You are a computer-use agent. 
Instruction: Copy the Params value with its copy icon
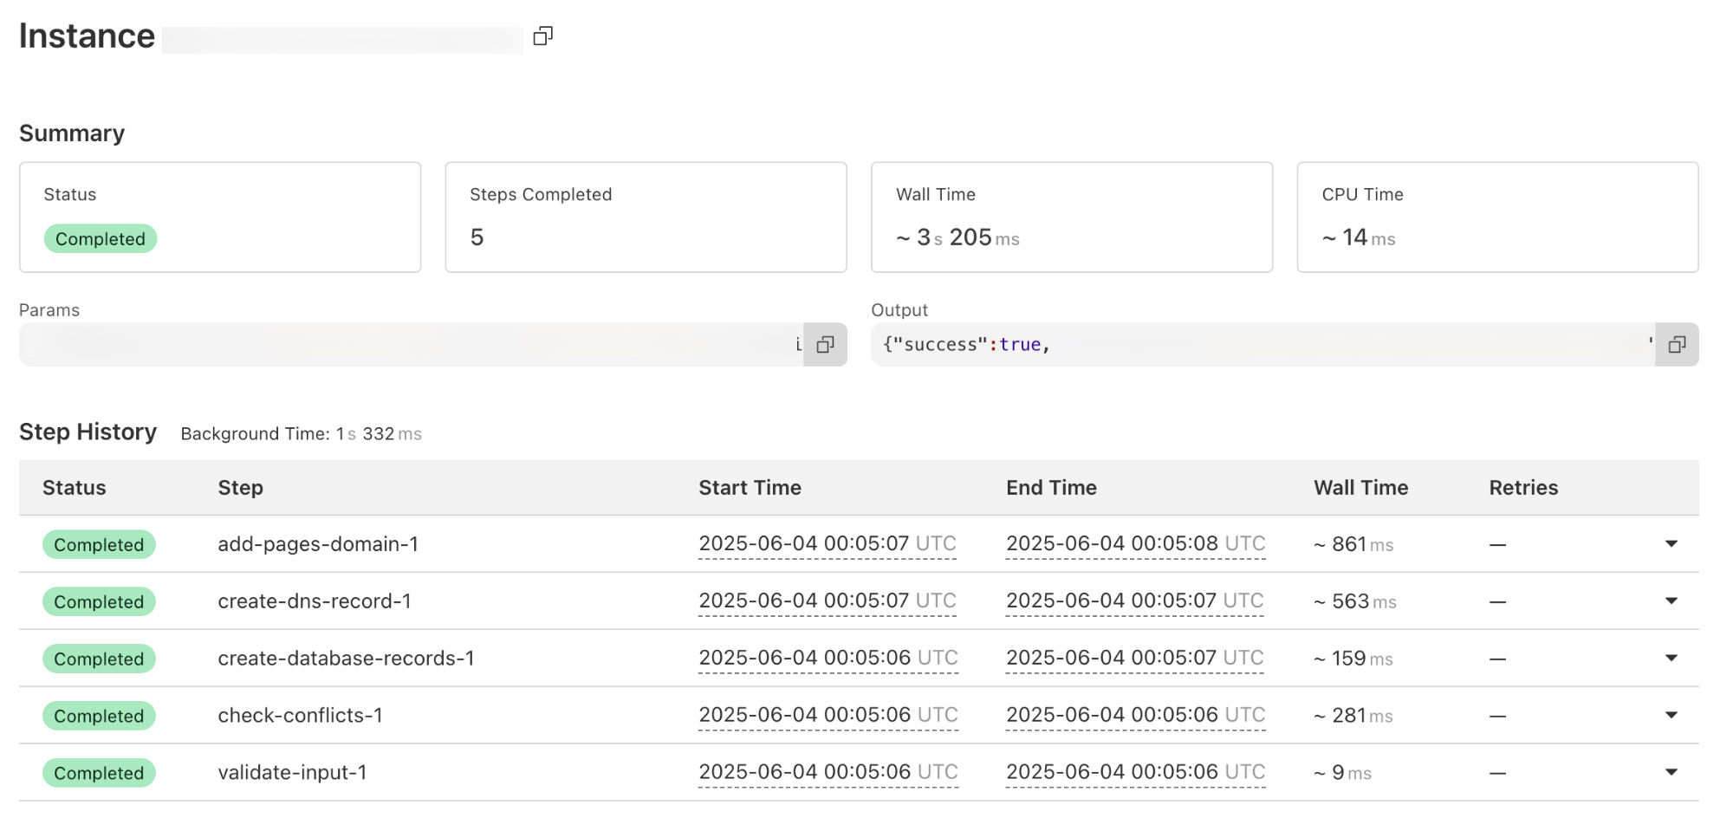click(825, 344)
